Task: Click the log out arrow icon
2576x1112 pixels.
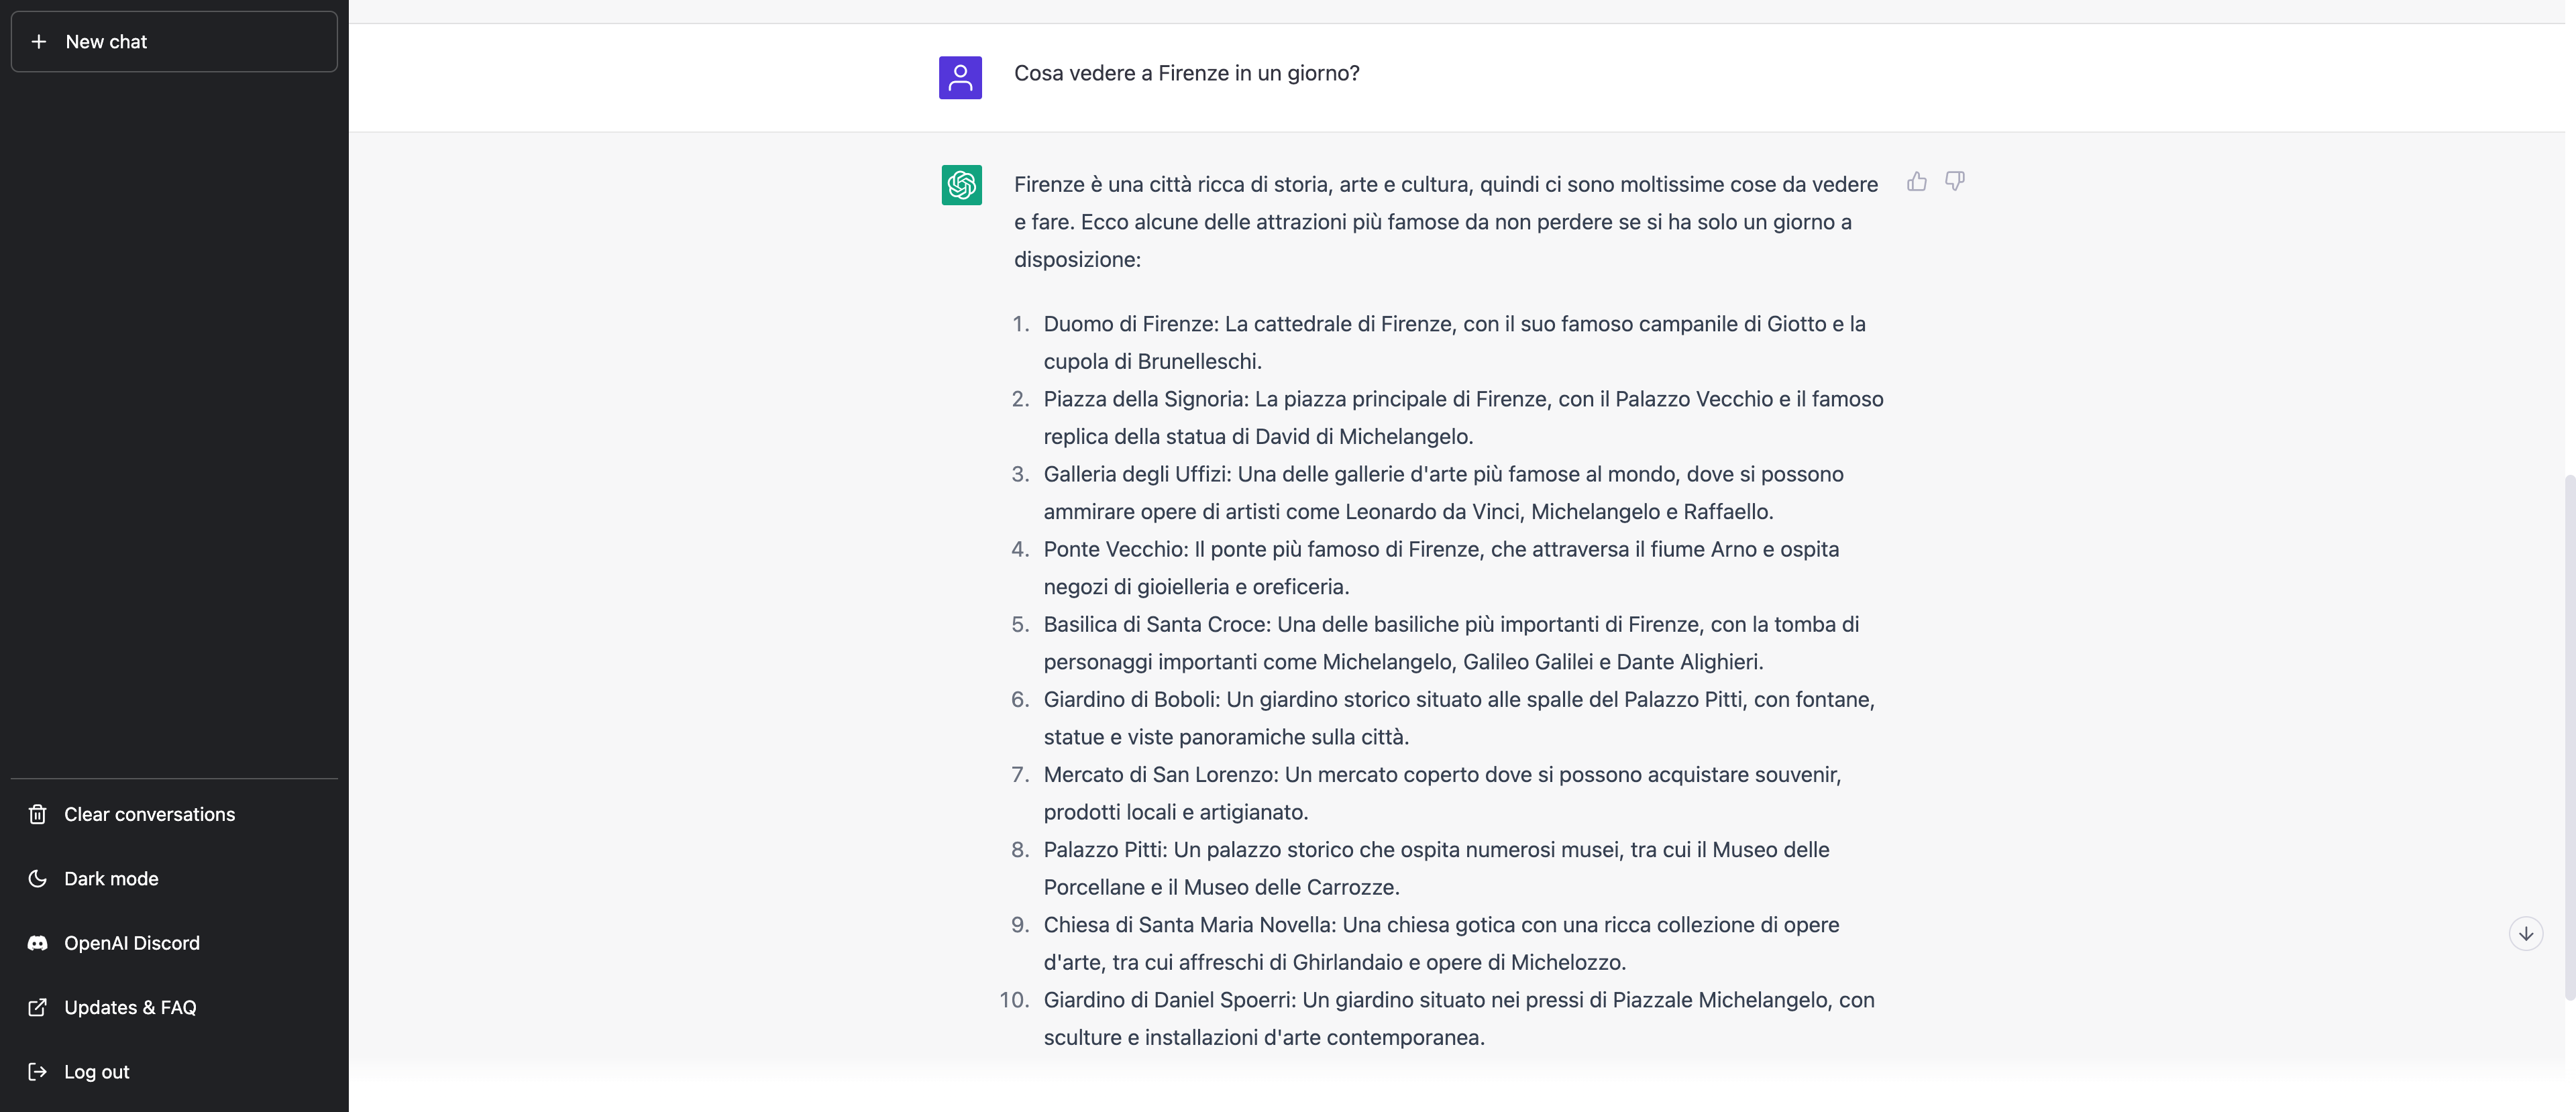Action: click(x=38, y=1071)
